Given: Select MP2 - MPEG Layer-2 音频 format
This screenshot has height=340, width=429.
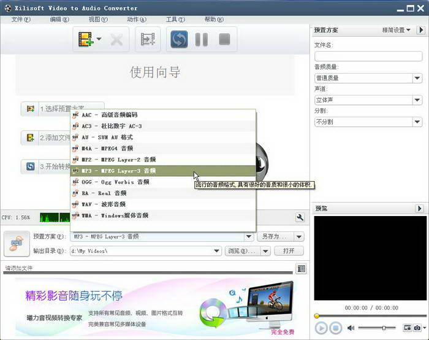Looking at the screenshot, I should coord(163,160).
